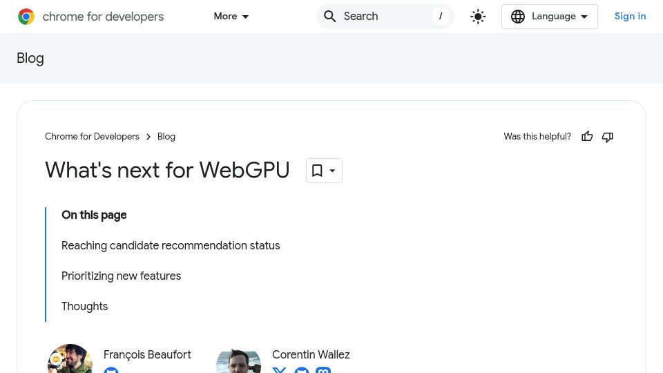Screen dimensions: 663x373
Task: Click the Blog page header title
Action: [x=30, y=58]
